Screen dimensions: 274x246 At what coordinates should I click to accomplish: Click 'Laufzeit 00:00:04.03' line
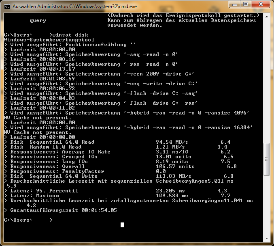pos(39,98)
